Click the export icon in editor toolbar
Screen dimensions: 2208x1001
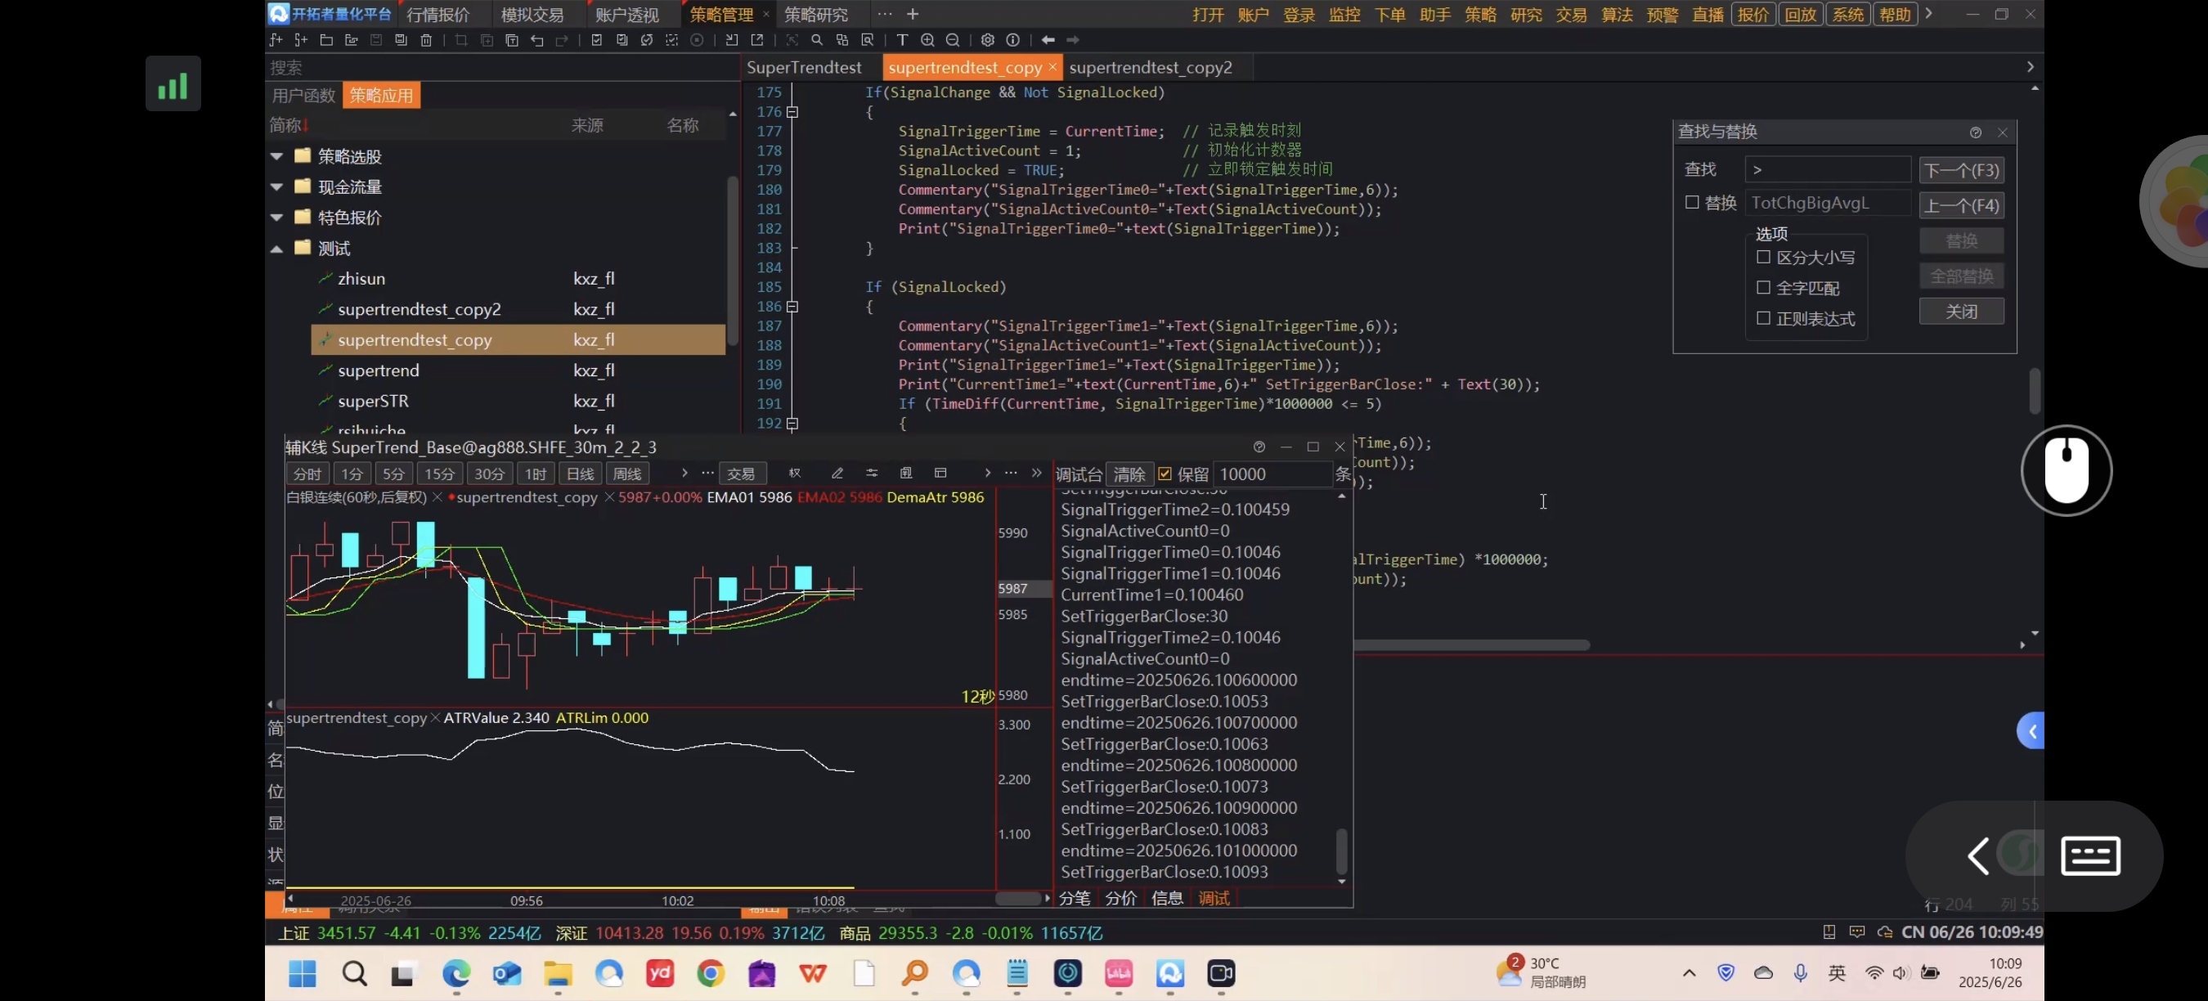(757, 40)
